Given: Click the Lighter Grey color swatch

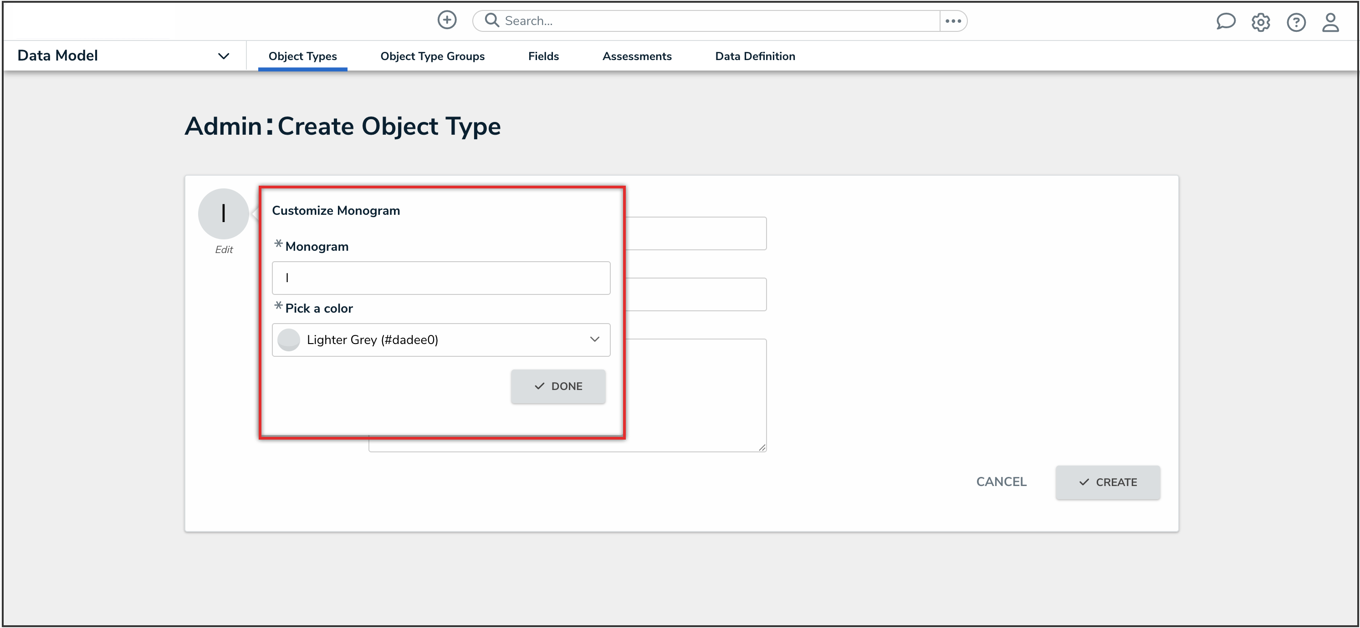Looking at the screenshot, I should [289, 339].
